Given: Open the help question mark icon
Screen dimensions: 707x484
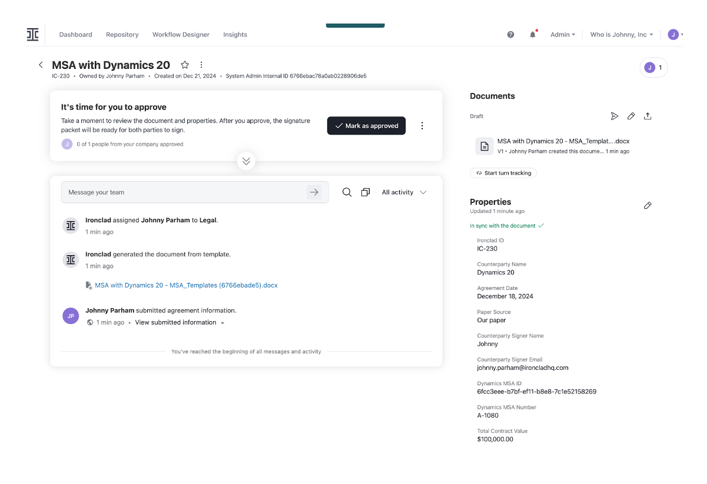Looking at the screenshot, I should tap(510, 35).
